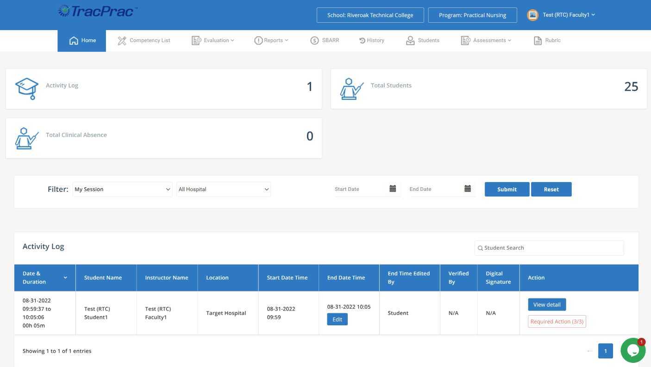Open the live chat bubble icon
651x367 pixels.
tap(632, 350)
